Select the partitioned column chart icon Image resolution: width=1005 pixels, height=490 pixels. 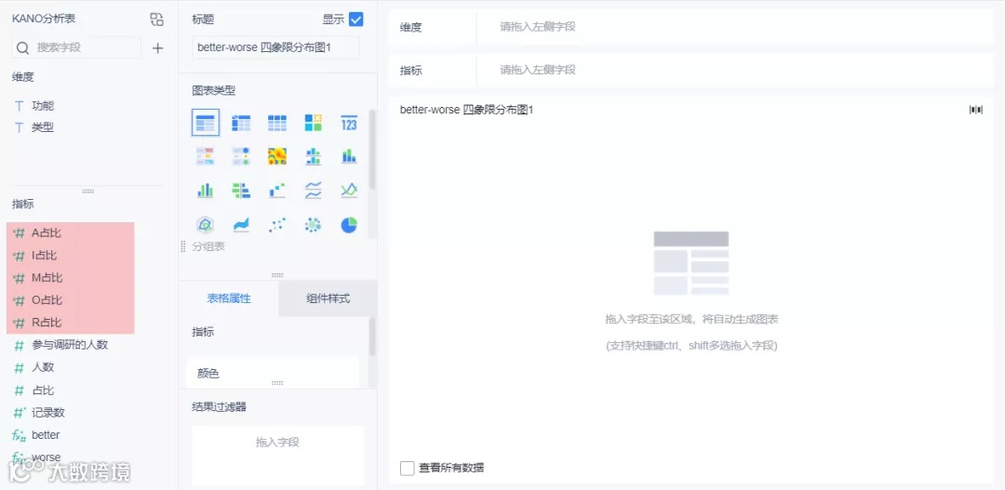(x=313, y=156)
